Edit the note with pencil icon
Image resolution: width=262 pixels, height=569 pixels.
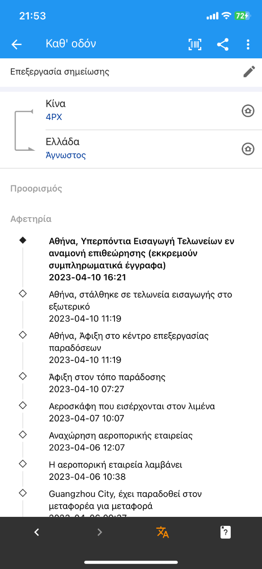[249, 72]
